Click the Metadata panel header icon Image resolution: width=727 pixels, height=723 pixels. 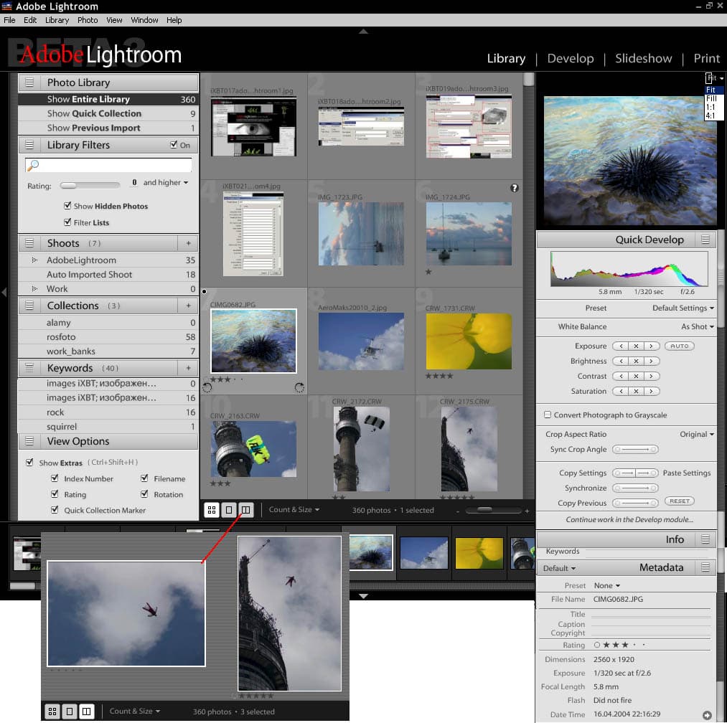[705, 567]
